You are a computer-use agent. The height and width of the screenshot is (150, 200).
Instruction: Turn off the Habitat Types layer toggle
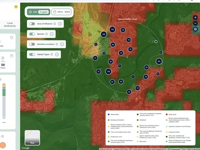click(32, 55)
